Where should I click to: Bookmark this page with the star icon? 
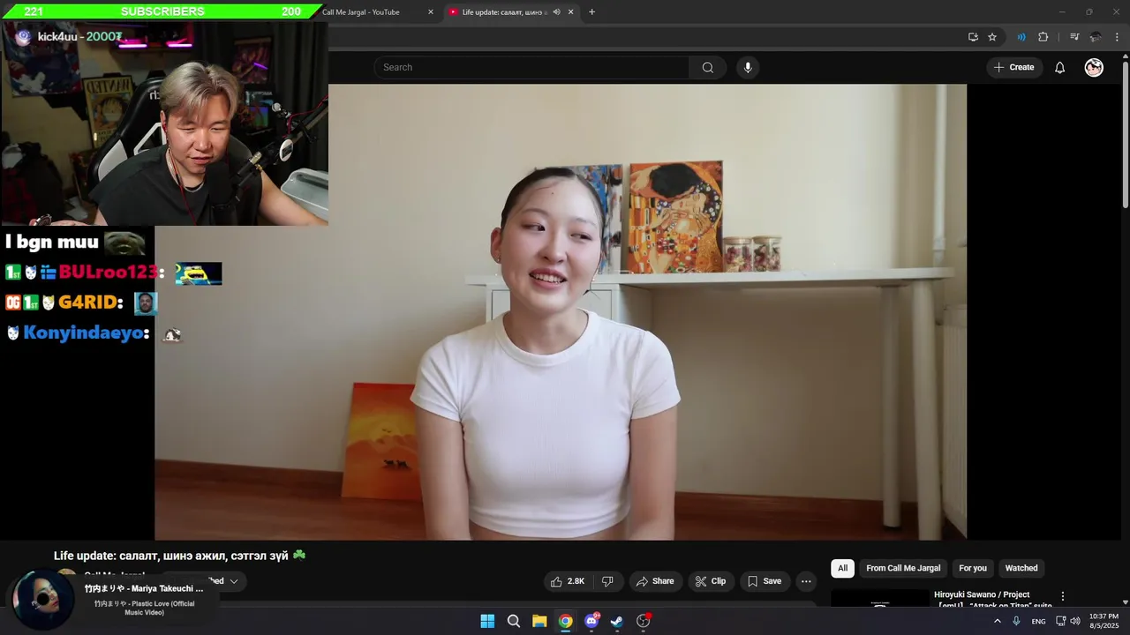[992, 37]
